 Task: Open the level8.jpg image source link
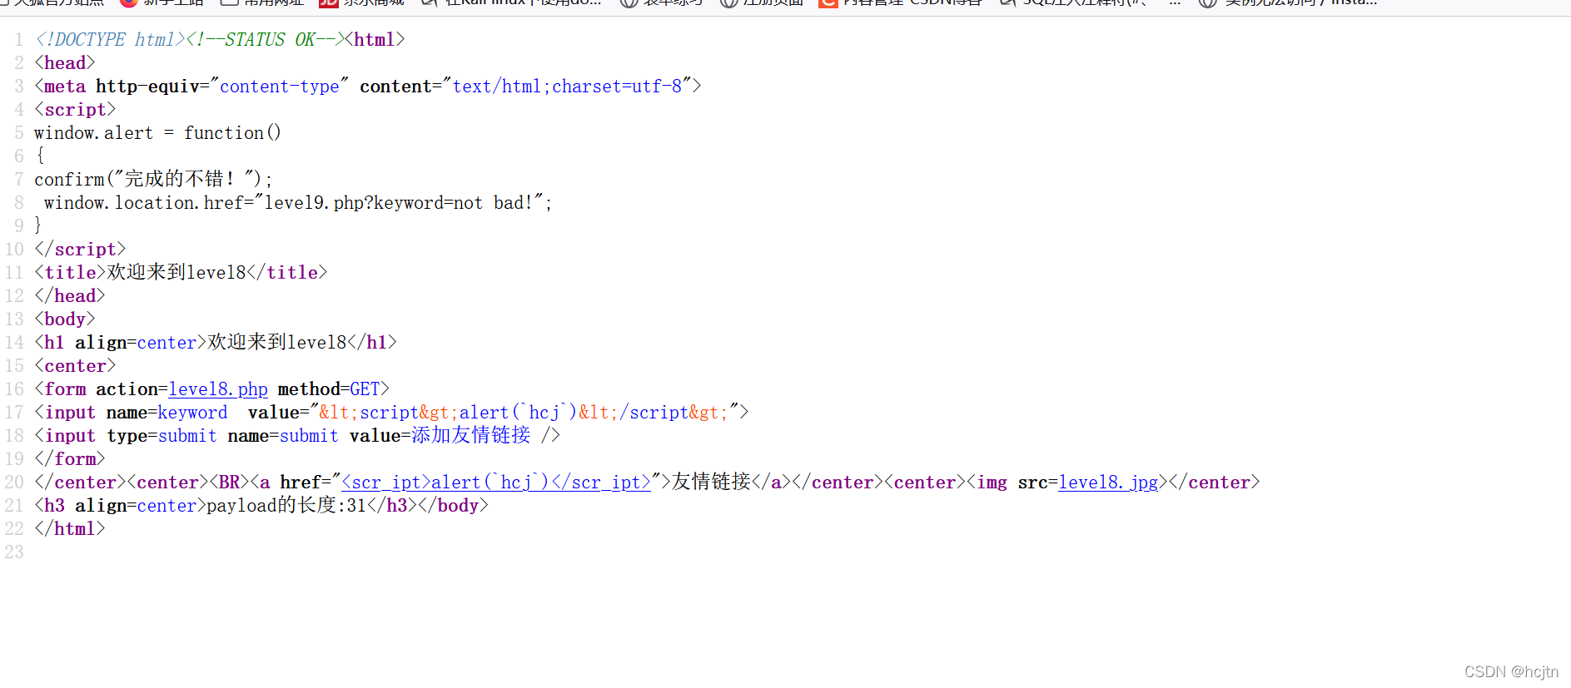1108,483
